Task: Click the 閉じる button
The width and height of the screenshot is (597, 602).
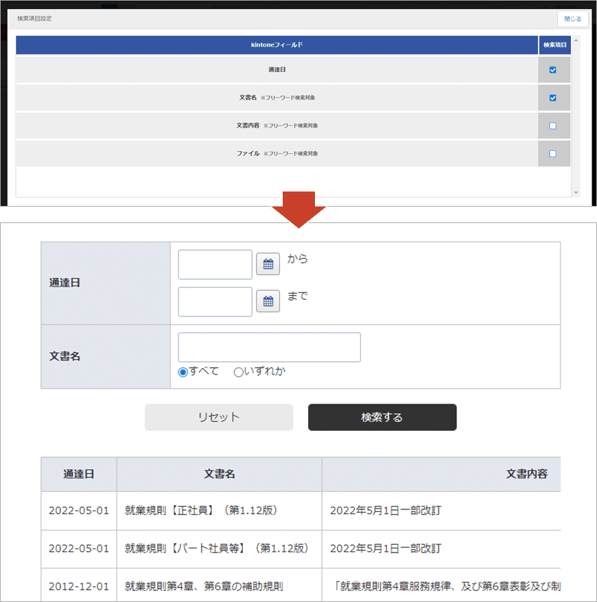Action: [x=572, y=19]
